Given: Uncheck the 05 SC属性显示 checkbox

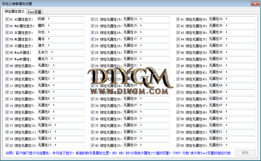Looking at the screenshot, I should 7,46.
